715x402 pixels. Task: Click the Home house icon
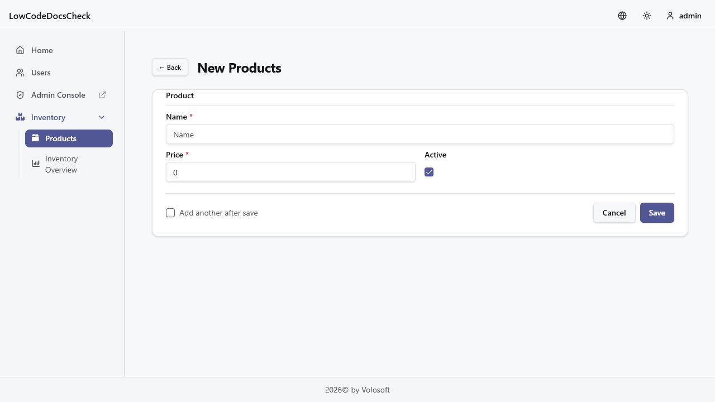coord(20,50)
